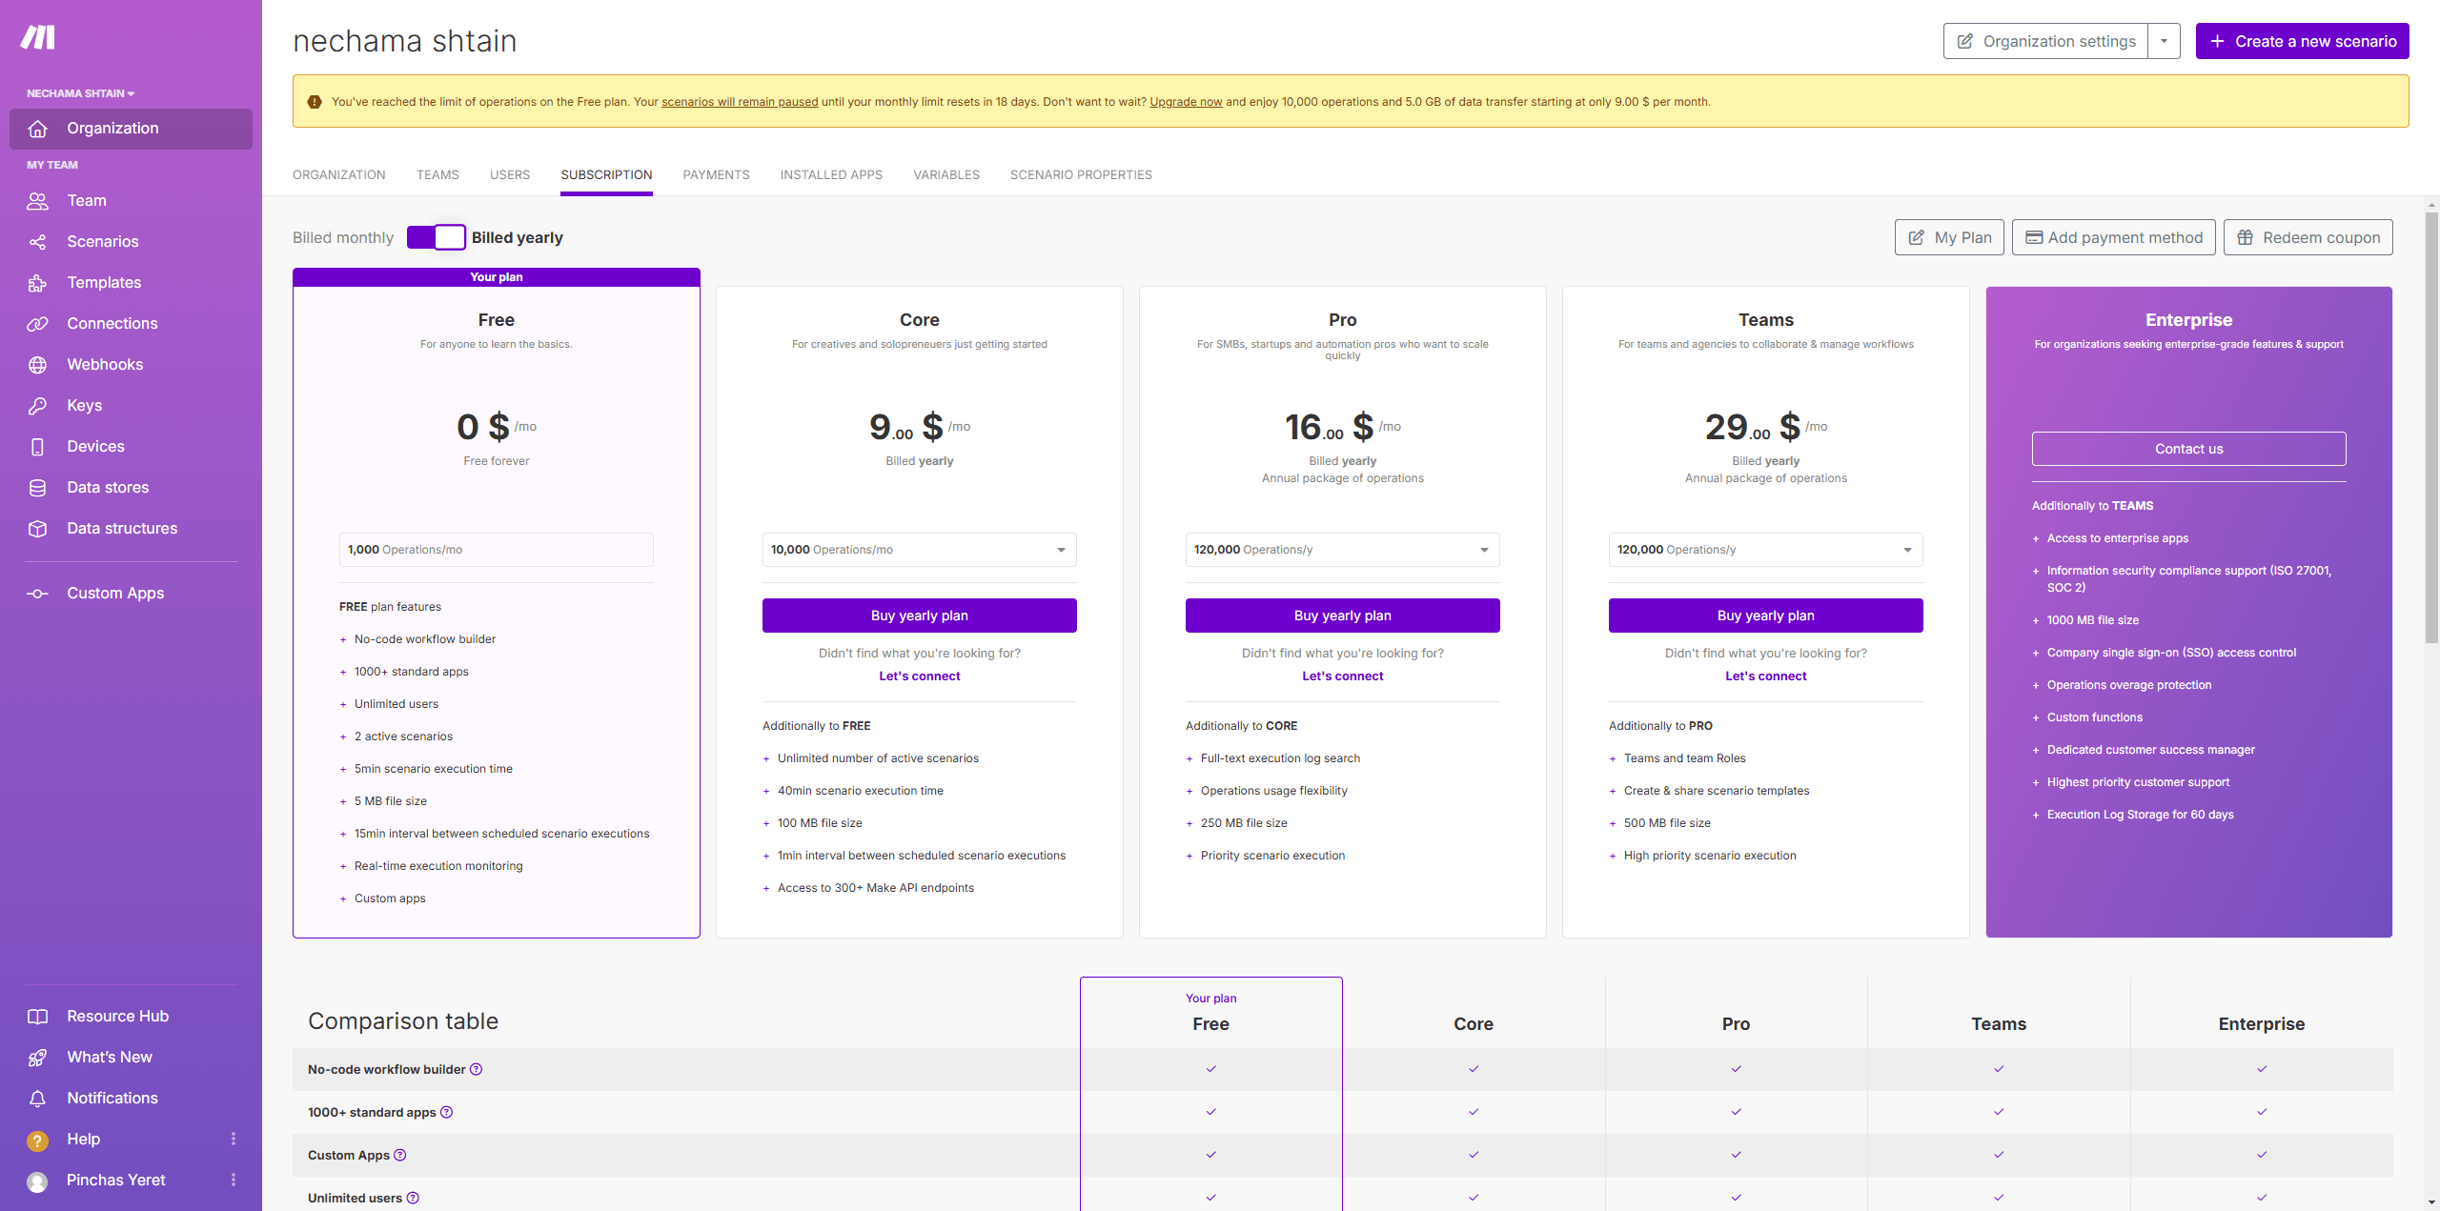Screen dimensions: 2440x1211
Task: Expand the NECHAMA SHTAIN organization switcher
Action: (81, 93)
